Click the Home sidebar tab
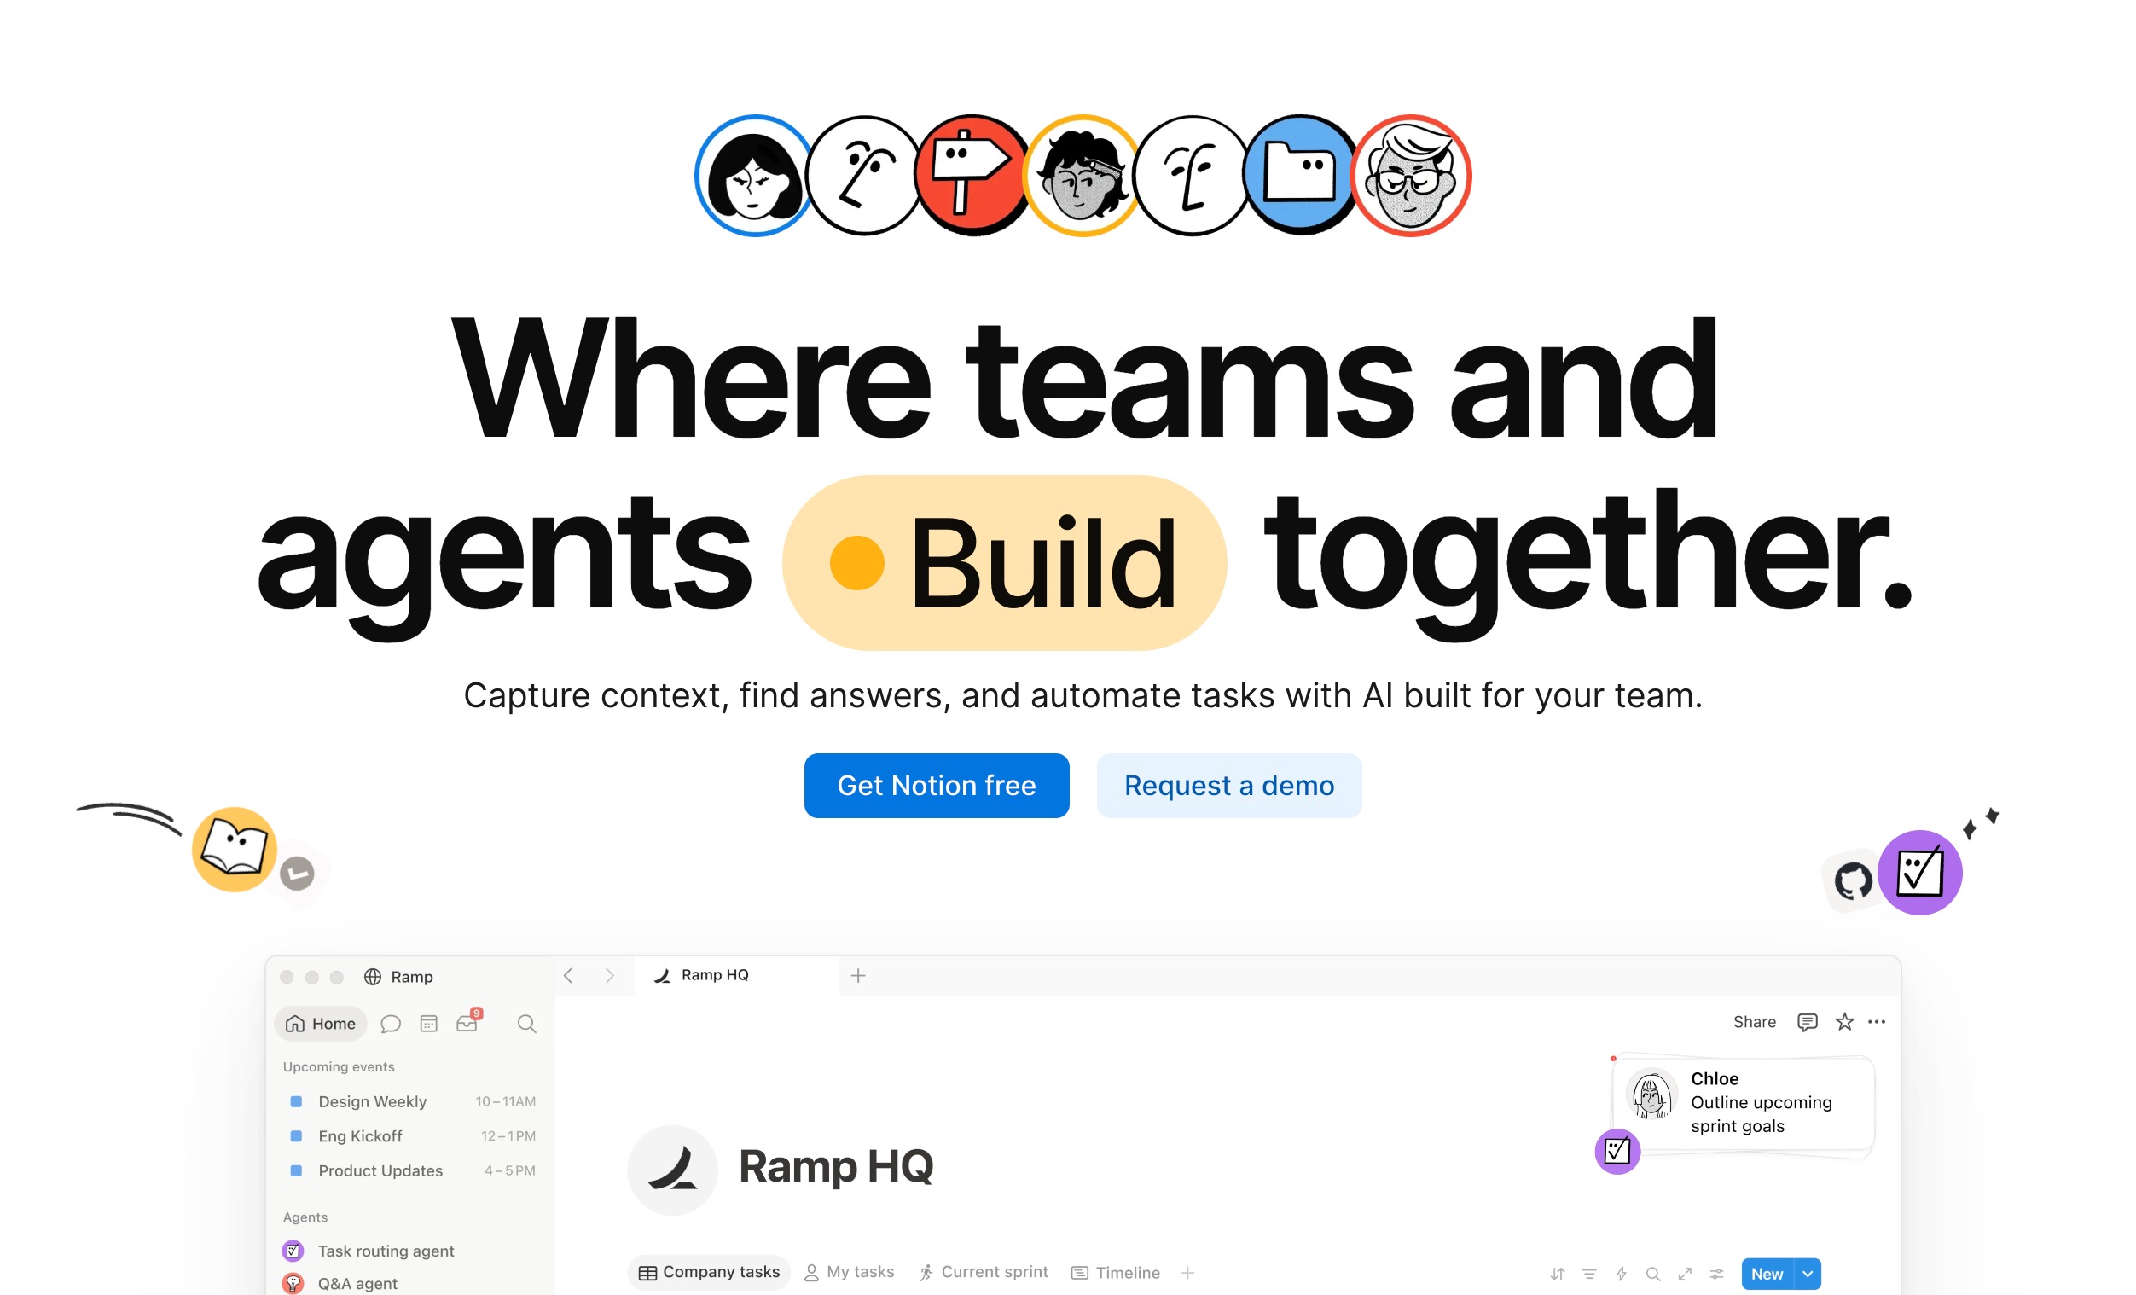 [320, 1024]
